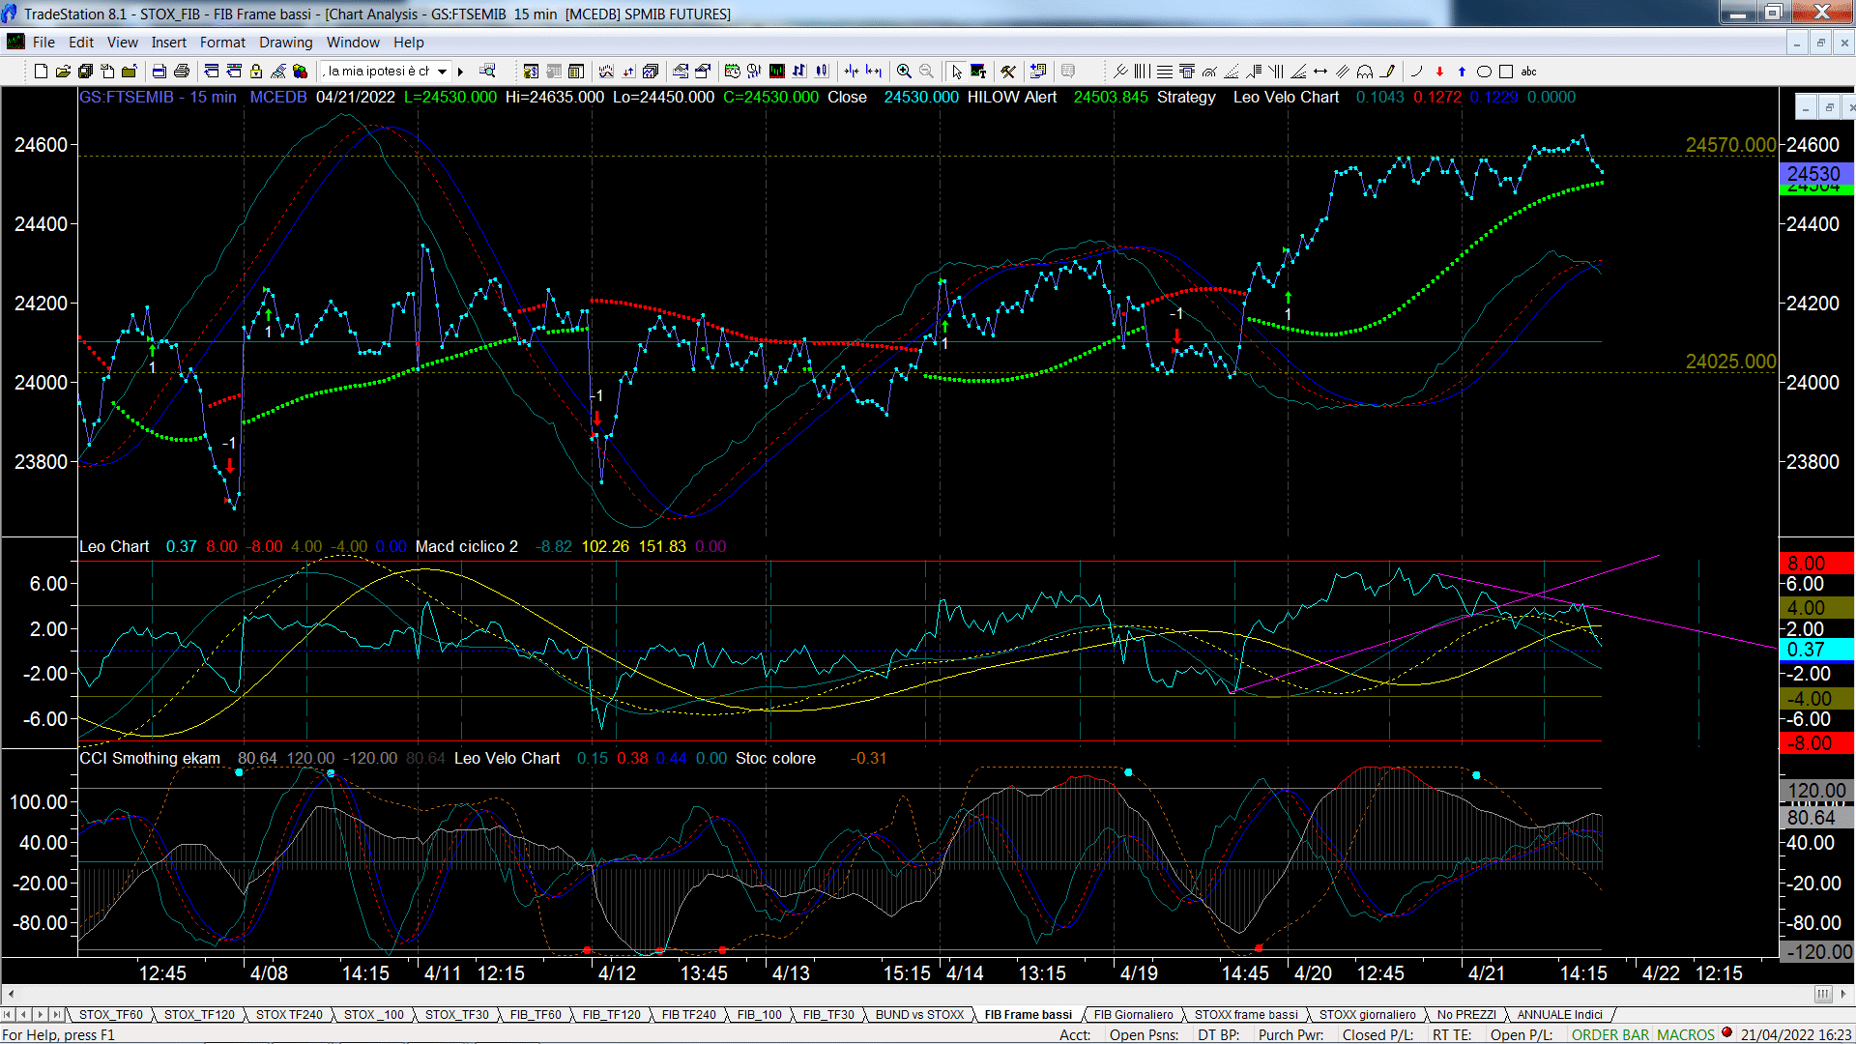Select the trendline pencil tool
The height and width of the screenshot is (1044, 1856).
coord(1387,72)
